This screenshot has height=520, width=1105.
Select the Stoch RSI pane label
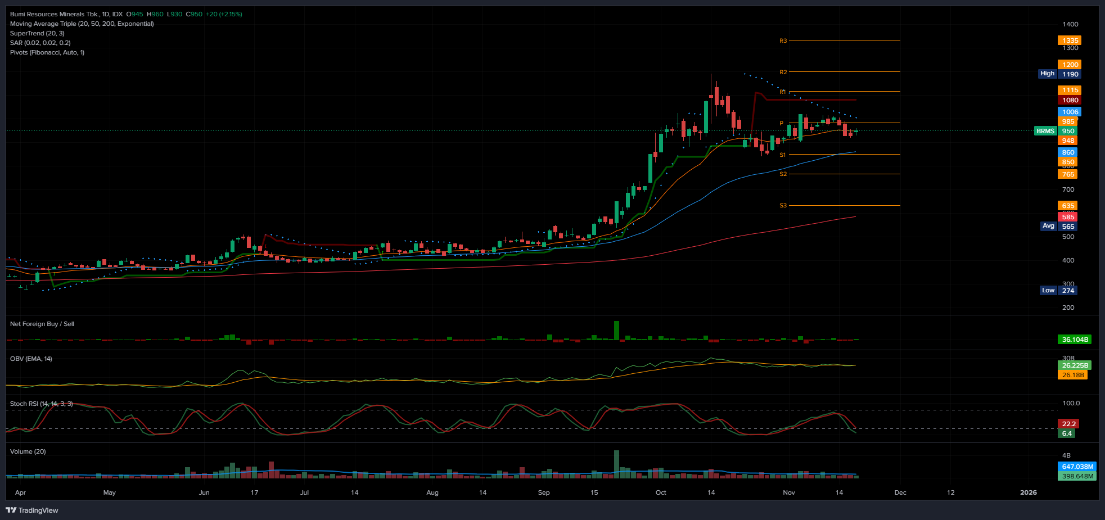[41, 404]
